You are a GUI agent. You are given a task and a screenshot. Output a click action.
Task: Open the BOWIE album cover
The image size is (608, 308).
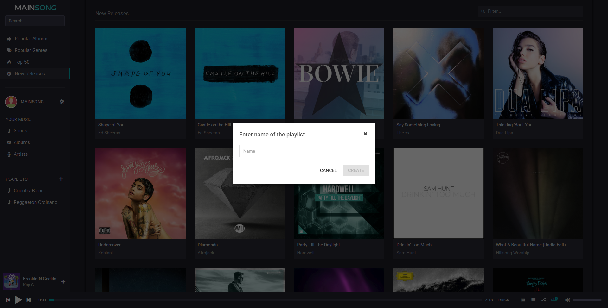coord(339,73)
